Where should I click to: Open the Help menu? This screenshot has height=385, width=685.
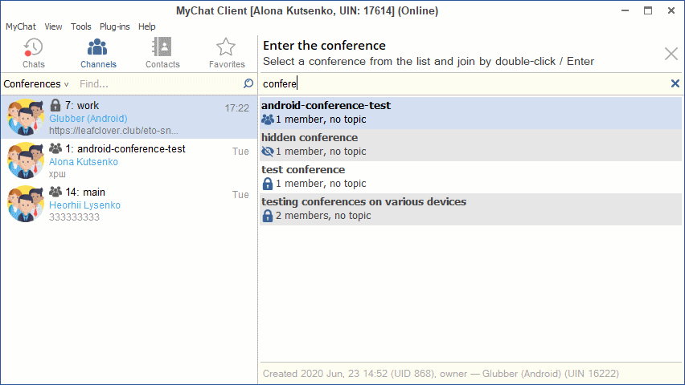pos(147,26)
